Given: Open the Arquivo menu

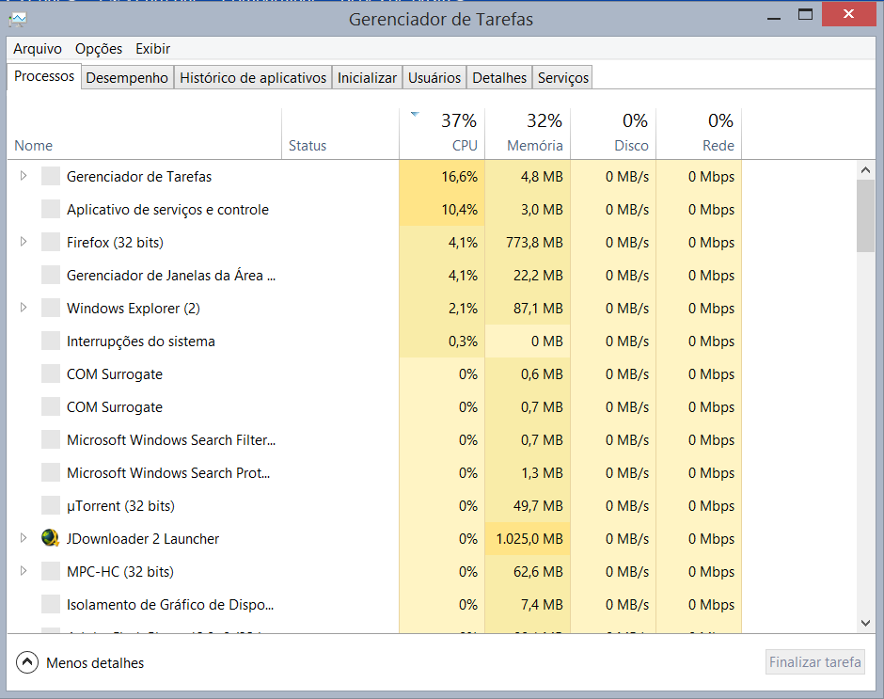Looking at the screenshot, I should tap(38, 49).
